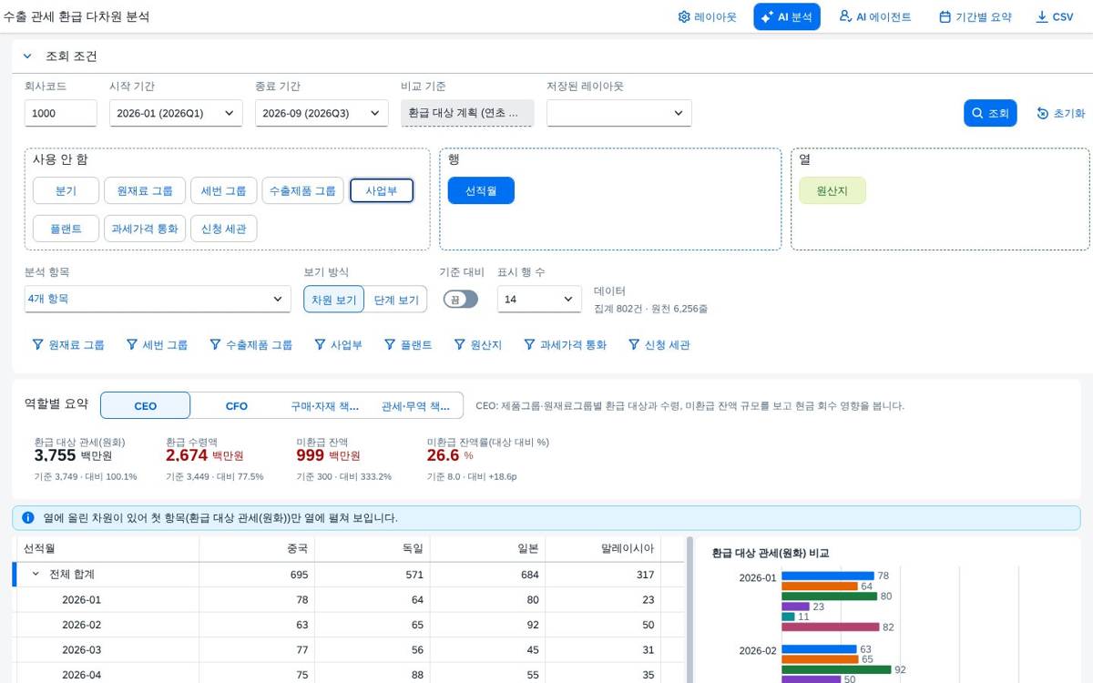1093x683 pixels.
Task: Click the 선적월 column header
Action: coord(107,548)
